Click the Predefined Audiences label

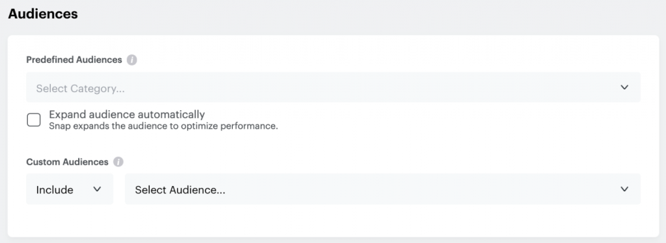(74, 60)
